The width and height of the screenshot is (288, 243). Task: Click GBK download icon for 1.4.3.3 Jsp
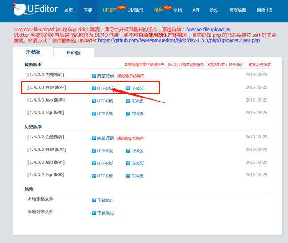pyautogui.click(x=128, y=114)
